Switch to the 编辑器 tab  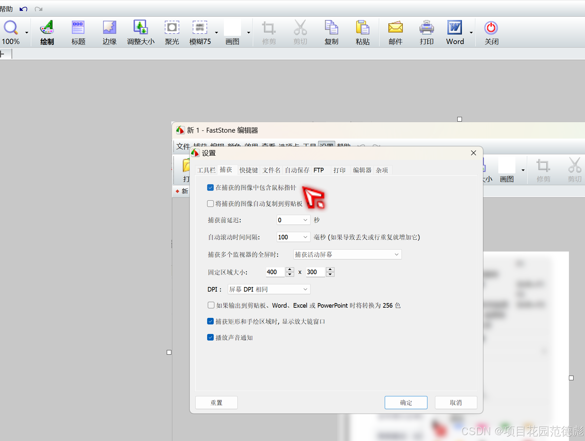362,170
